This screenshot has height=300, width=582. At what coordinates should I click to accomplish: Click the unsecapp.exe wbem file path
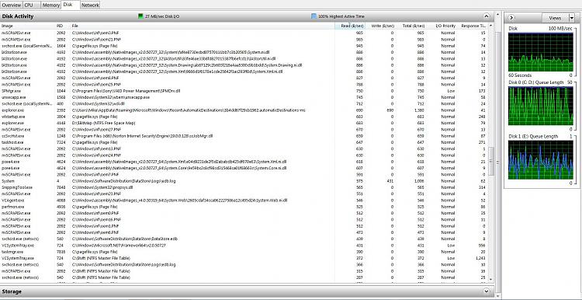pos(111,97)
